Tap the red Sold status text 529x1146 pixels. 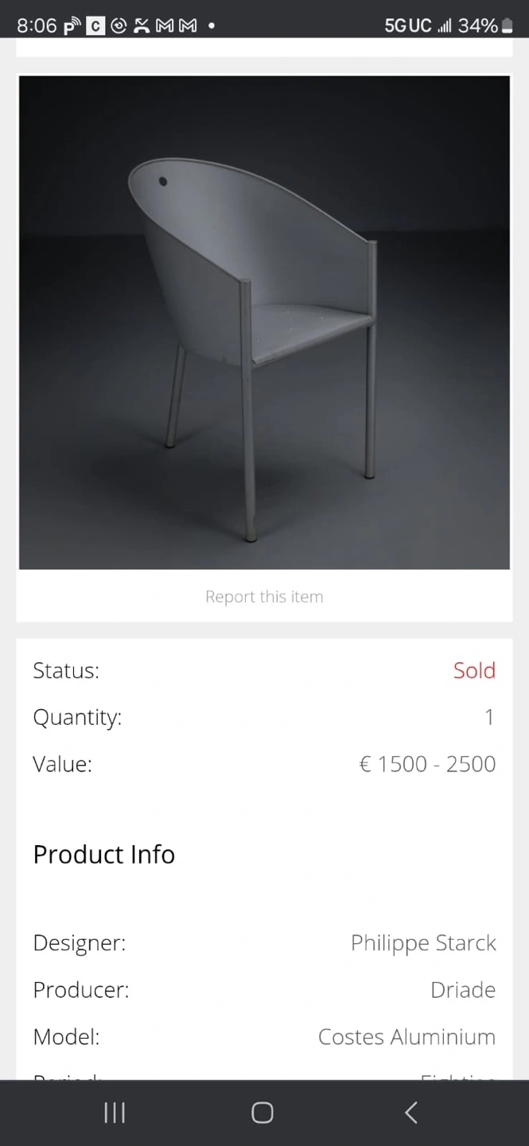[x=474, y=670]
